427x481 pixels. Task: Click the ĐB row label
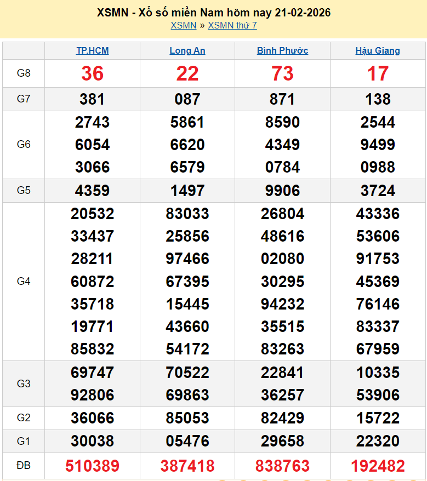click(x=24, y=466)
